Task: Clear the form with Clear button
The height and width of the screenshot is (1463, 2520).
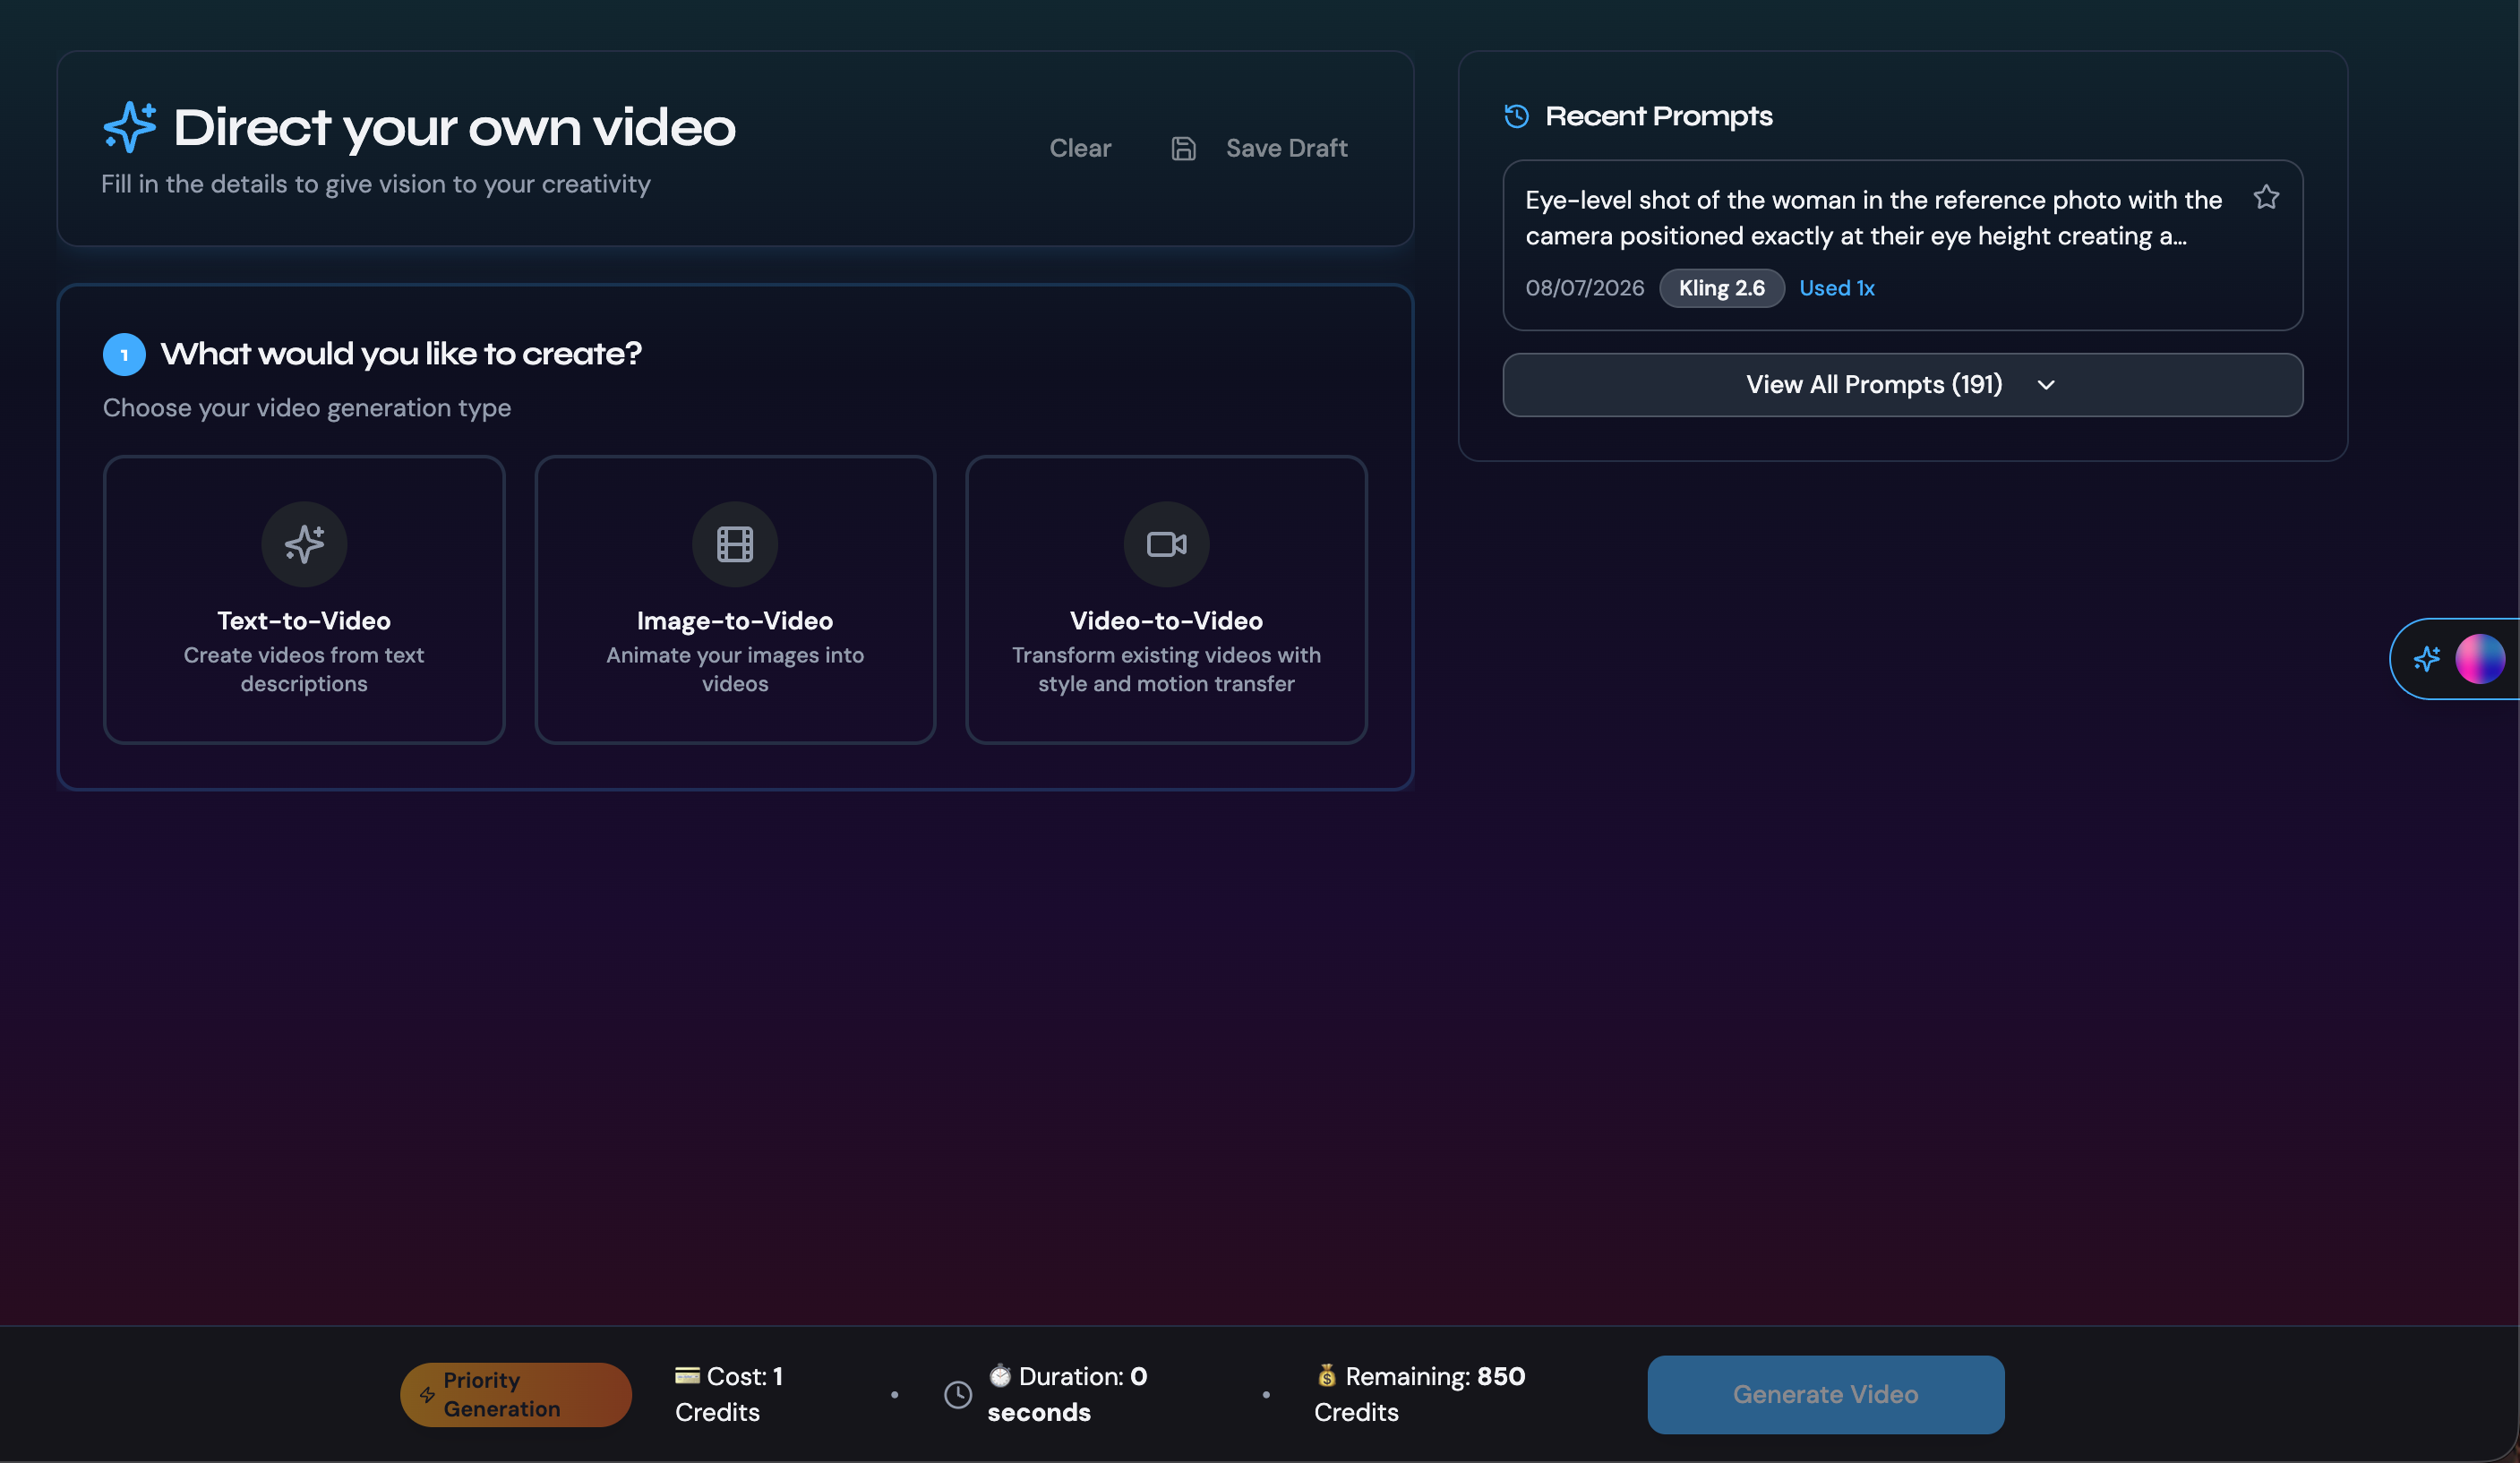Action: tap(1080, 149)
